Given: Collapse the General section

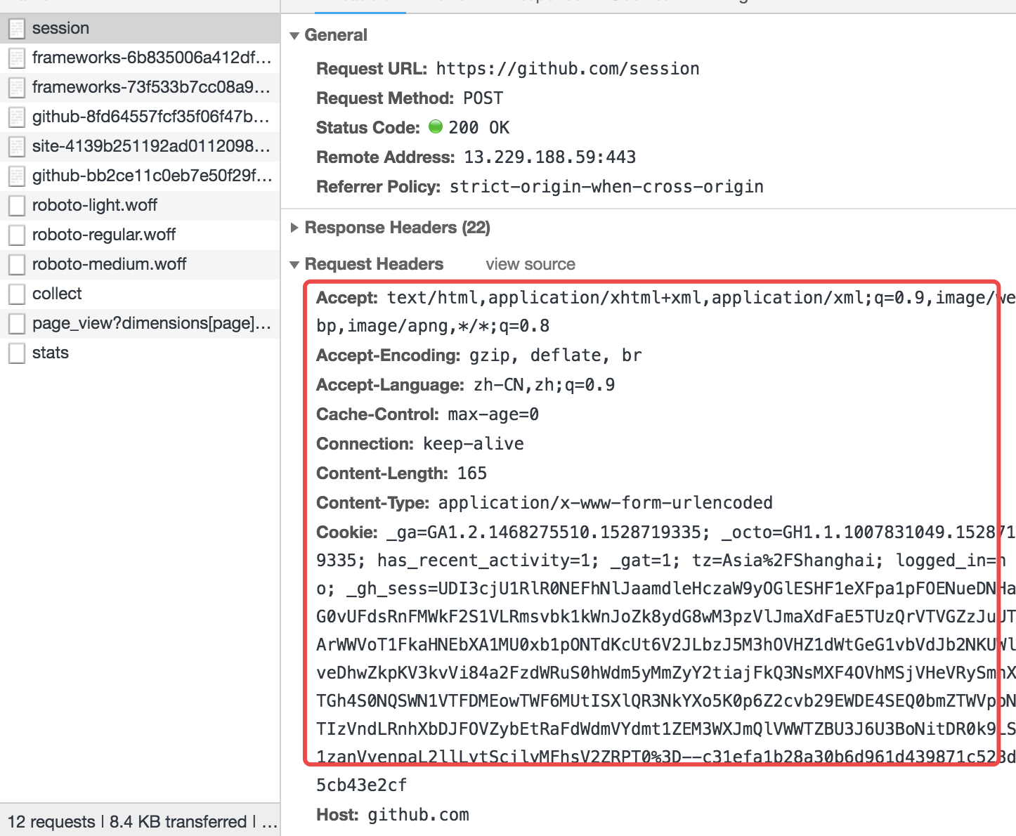Looking at the screenshot, I should [x=295, y=35].
